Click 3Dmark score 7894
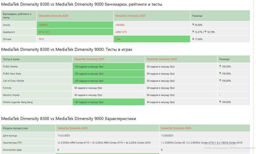The image size is (256, 154). [x=118, y=39]
